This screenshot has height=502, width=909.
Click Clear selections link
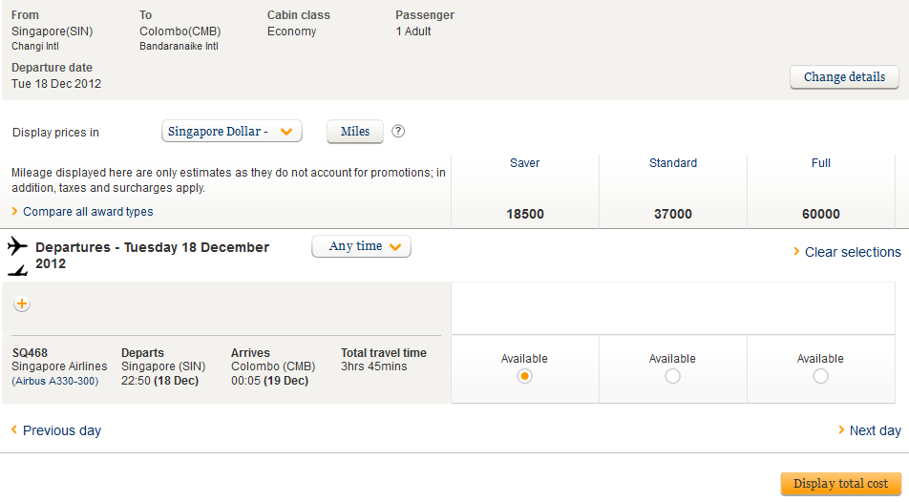[852, 252]
